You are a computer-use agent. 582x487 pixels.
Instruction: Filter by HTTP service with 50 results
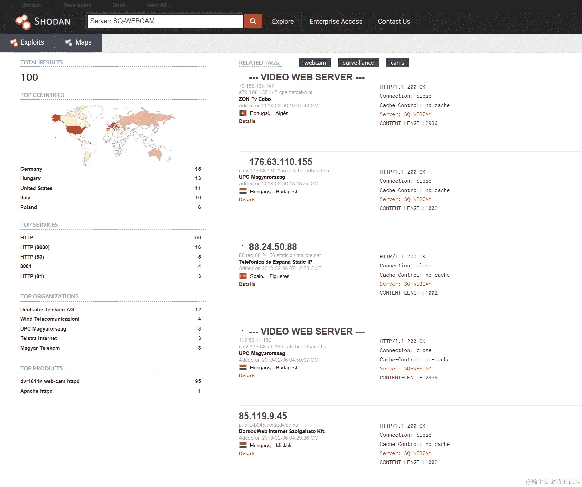coord(27,238)
